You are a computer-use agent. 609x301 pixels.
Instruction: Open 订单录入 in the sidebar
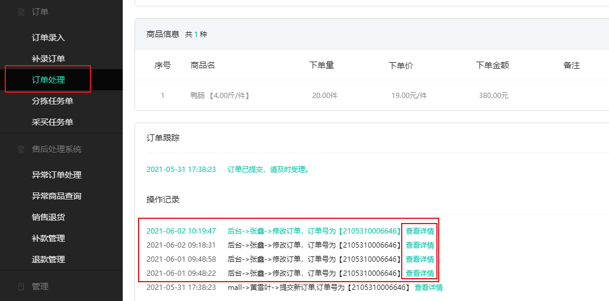tap(48, 38)
